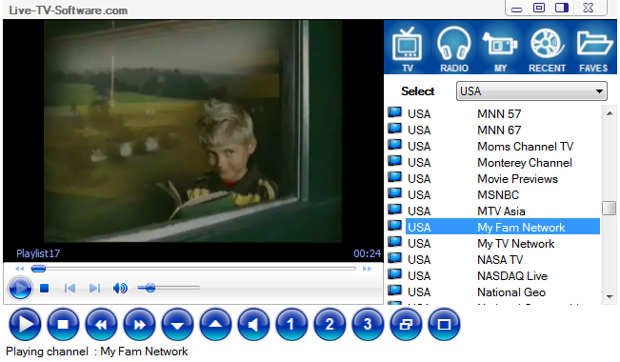Image resolution: width=620 pixels, height=362 pixels.
Task: Click the round button labeled 3
Action: 368,325
